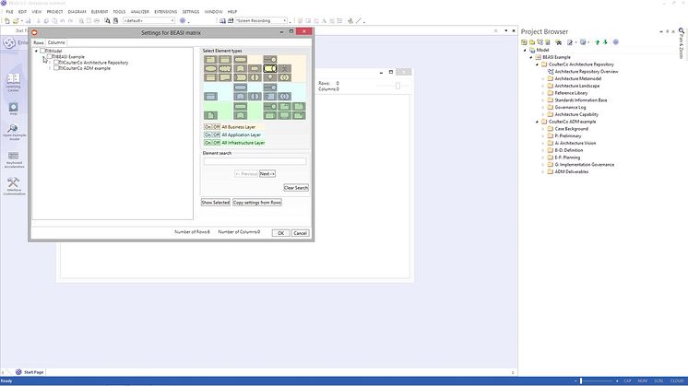This screenshot has width=688, height=386.
Task: Select Architecture Repository Overview diagram in Project Browser
Action: click(587, 72)
